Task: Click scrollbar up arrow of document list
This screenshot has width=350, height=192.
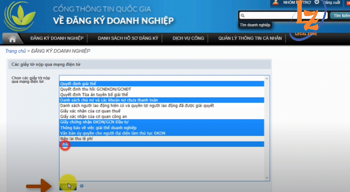Action: point(267,78)
